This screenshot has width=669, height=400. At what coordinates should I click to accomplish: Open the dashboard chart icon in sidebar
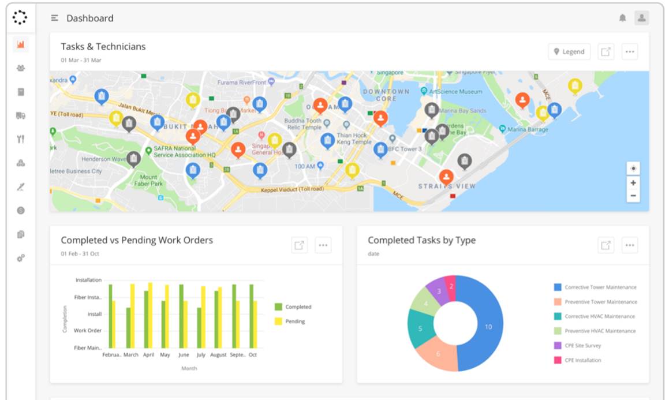21,44
